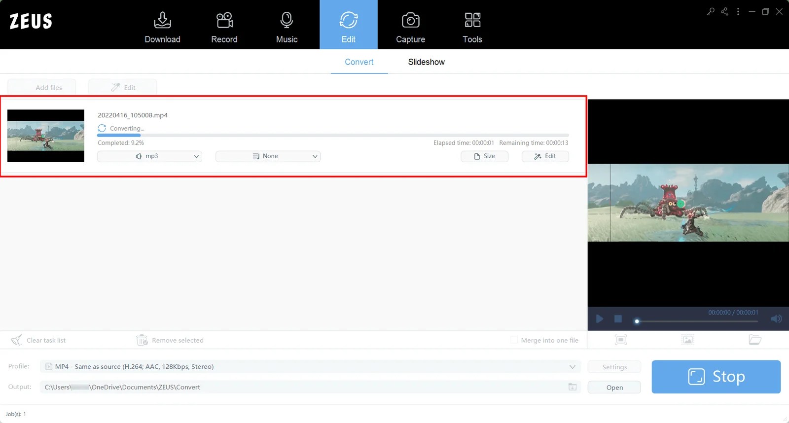Switch to the Convert sub-tab
789x423 pixels.
click(359, 62)
